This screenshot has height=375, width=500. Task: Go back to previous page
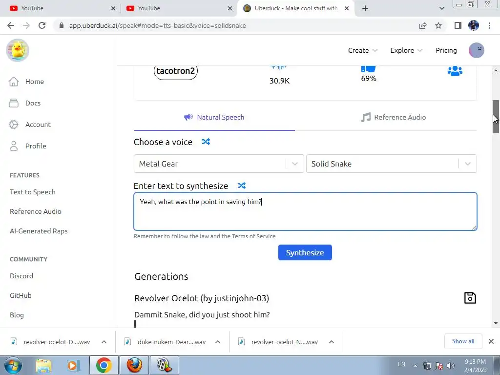[11, 25]
